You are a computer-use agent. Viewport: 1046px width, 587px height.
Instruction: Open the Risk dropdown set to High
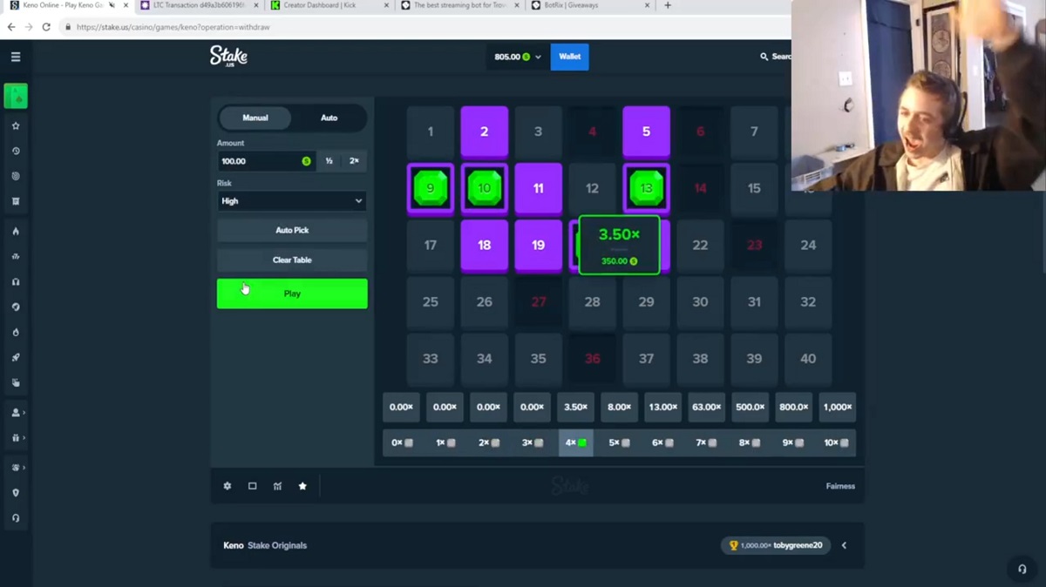click(x=292, y=201)
